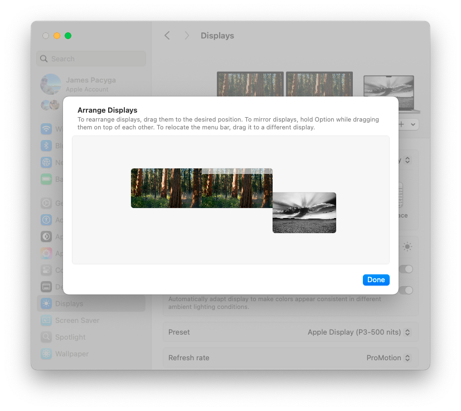Select the first forest monitor thumbnail in the Displays header
The height and width of the screenshot is (411, 461).
[250, 84]
